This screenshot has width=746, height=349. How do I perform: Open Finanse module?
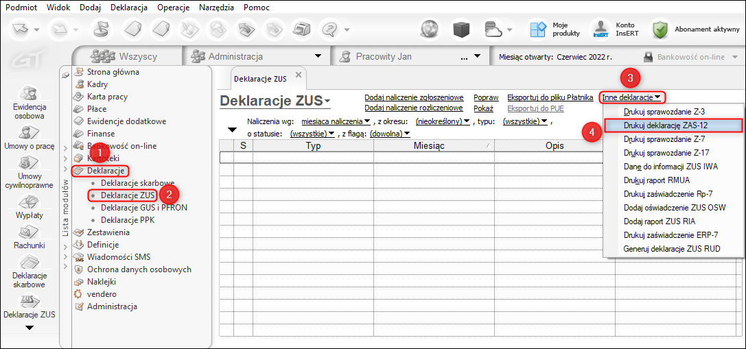(101, 134)
